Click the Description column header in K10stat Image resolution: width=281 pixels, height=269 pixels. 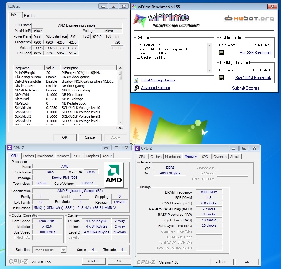[x=88, y=68]
